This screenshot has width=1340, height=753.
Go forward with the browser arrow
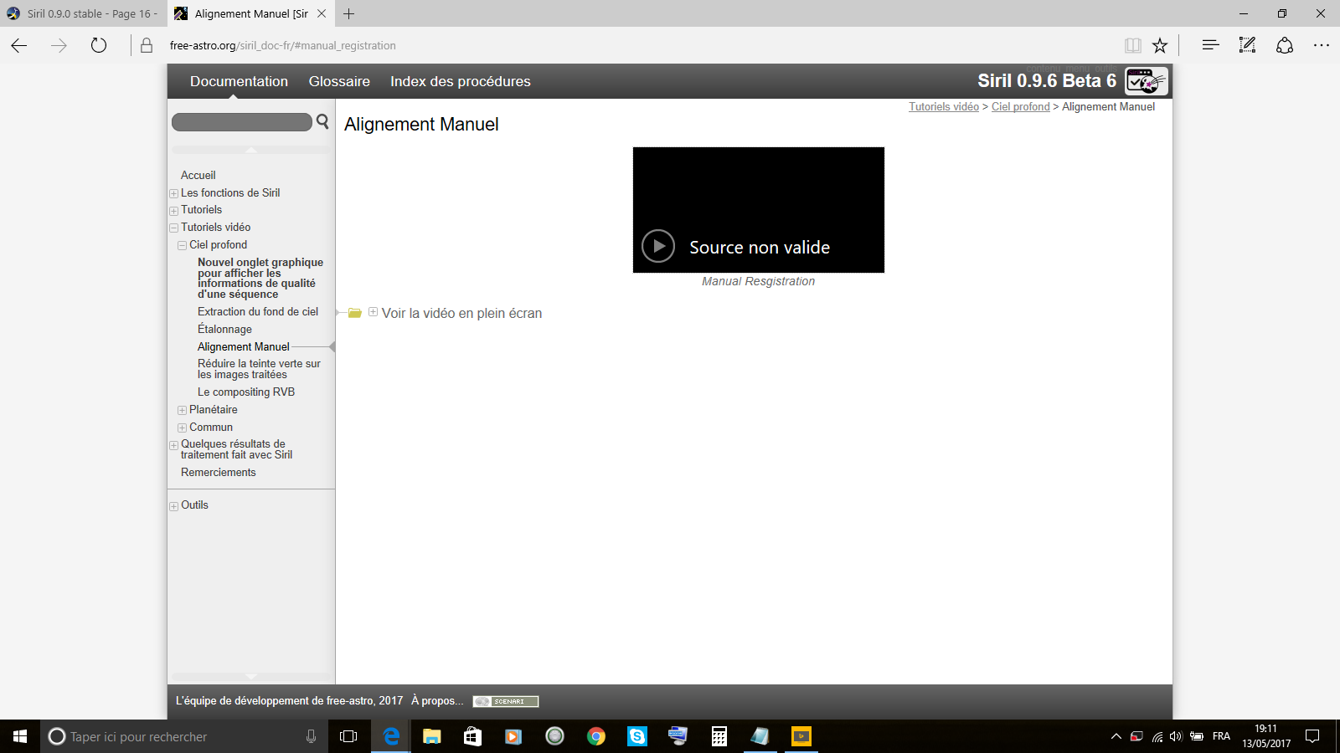coord(59,45)
